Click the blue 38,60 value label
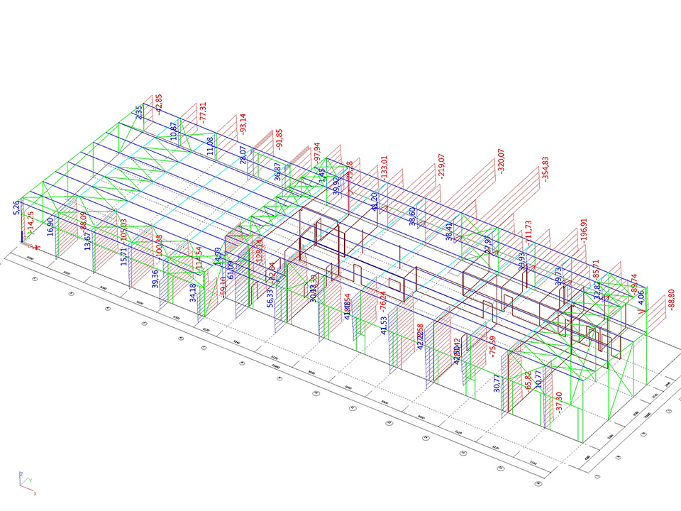Viewport: 681px width, 511px height. click(x=412, y=216)
